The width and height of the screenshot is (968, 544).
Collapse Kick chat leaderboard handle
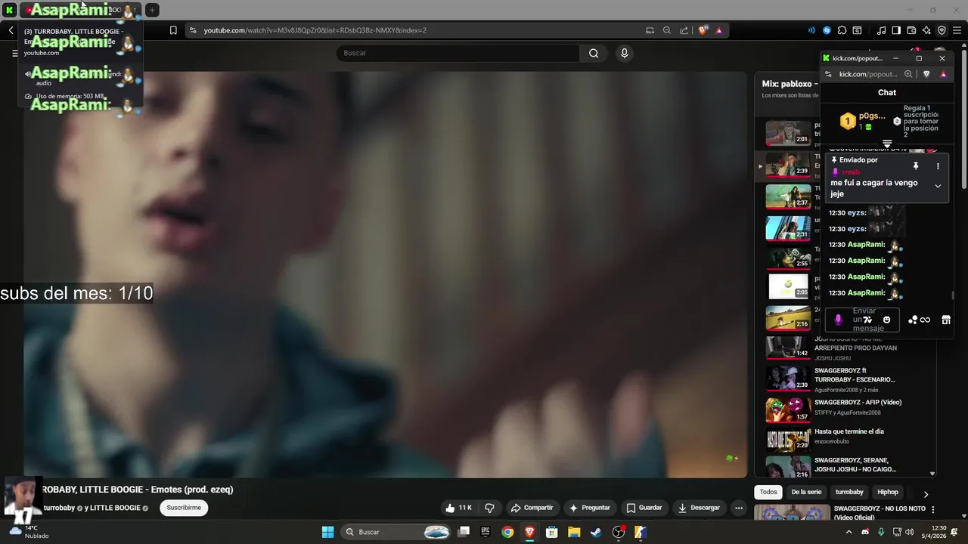tap(887, 144)
